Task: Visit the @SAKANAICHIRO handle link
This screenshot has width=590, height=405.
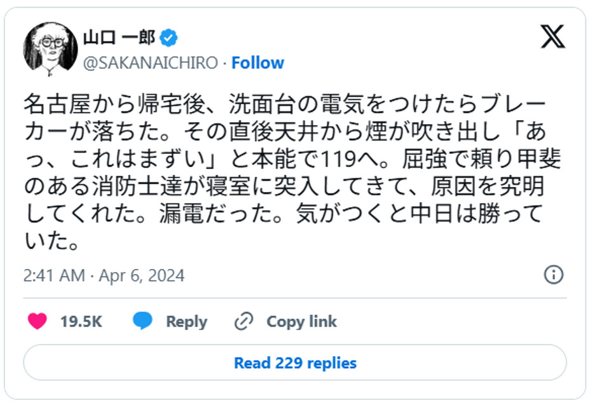Action: pyautogui.click(x=151, y=63)
